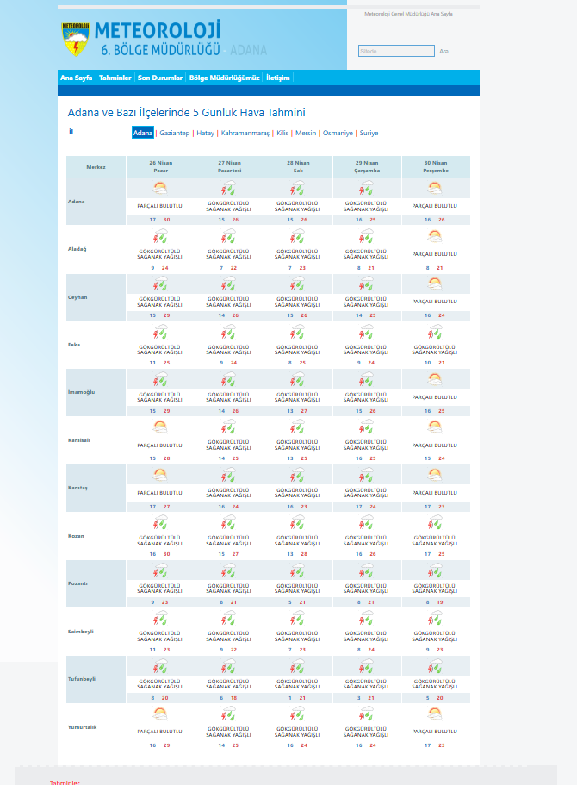Open the Tahminler menu
Viewport: 577px width, 785px height.
(115, 78)
